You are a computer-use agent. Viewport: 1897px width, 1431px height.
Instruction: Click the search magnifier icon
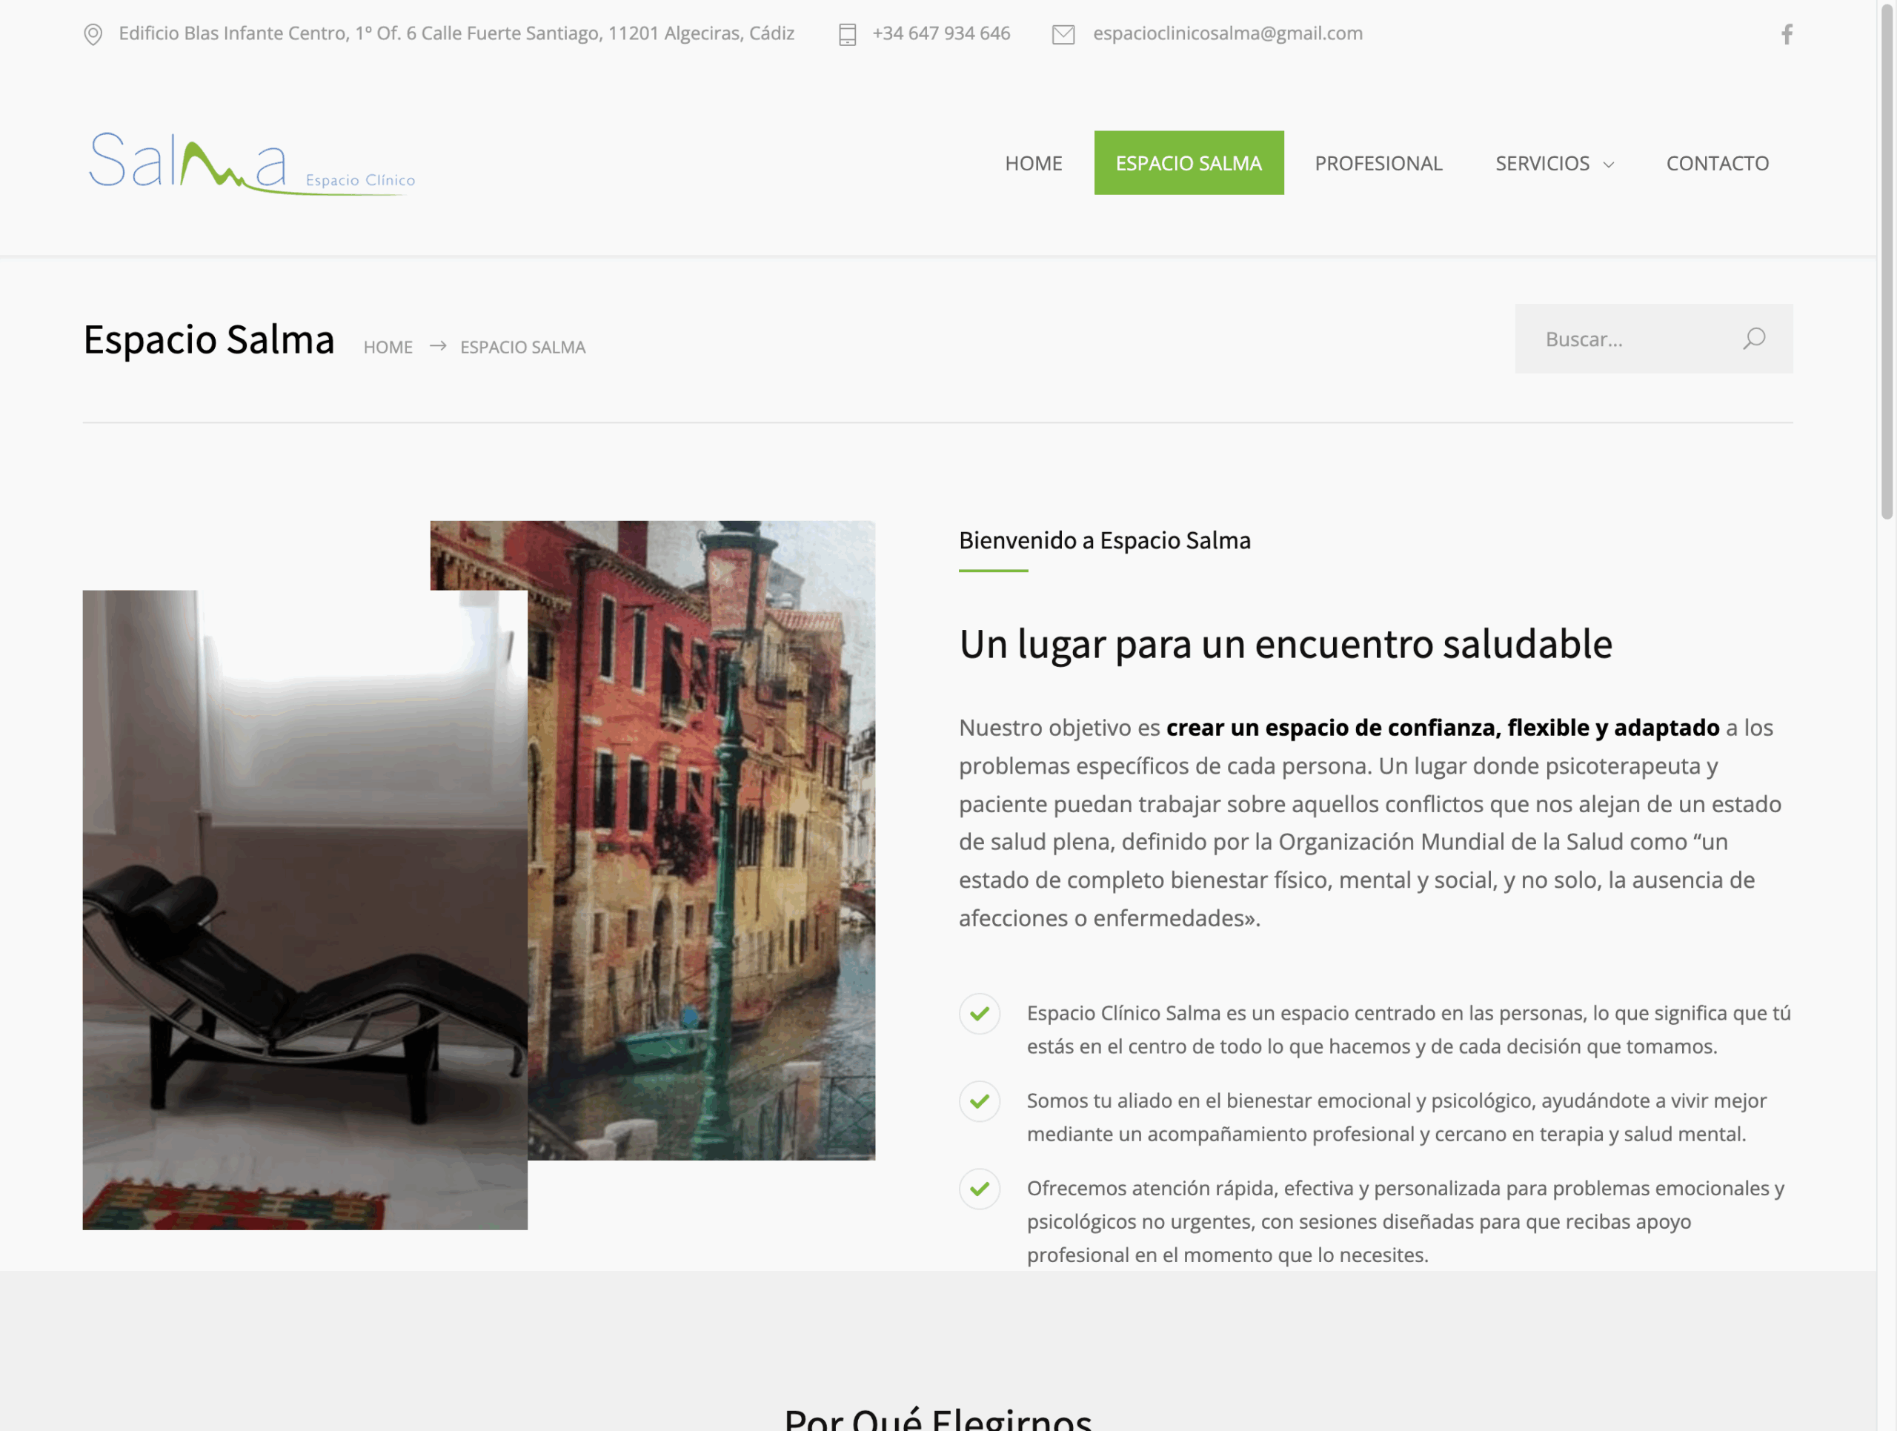click(1754, 339)
